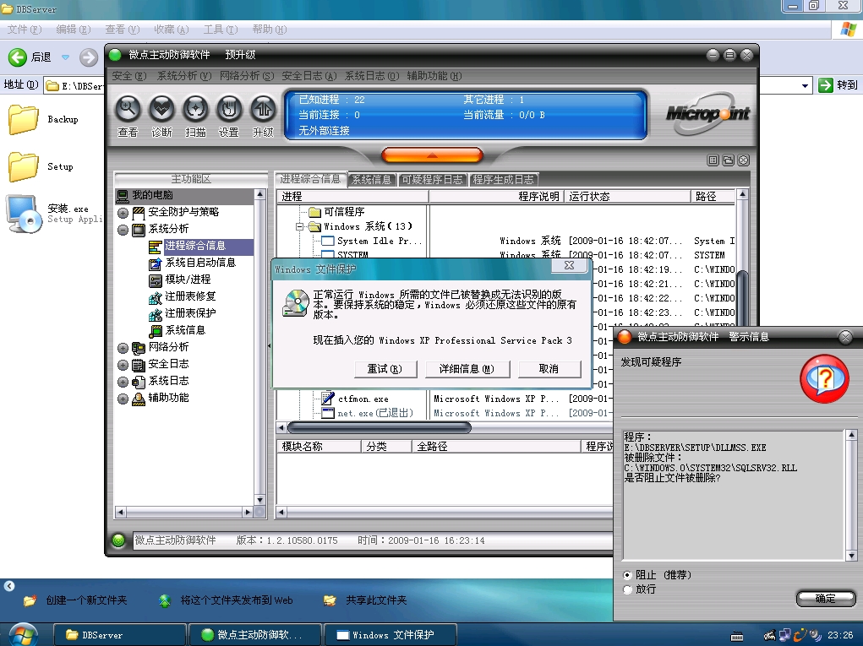Click the alert message scroll-down arrow
Screen dimensions: 863x646
[851, 556]
